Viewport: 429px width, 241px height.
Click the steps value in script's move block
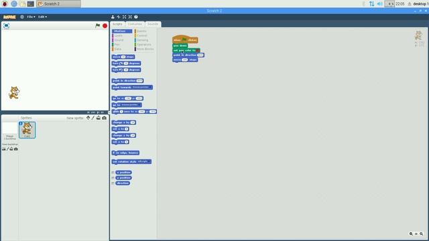(185, 60)
